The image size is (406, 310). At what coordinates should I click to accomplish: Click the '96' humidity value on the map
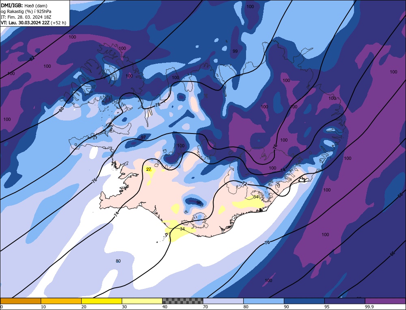[199, 202]
